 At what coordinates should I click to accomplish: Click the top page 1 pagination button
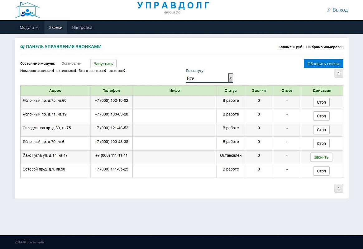[x=339, y=73]
